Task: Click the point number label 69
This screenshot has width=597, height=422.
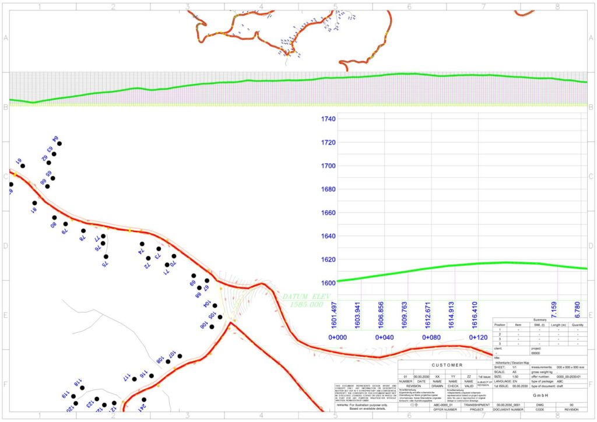Action: click(x=192, y=283)
